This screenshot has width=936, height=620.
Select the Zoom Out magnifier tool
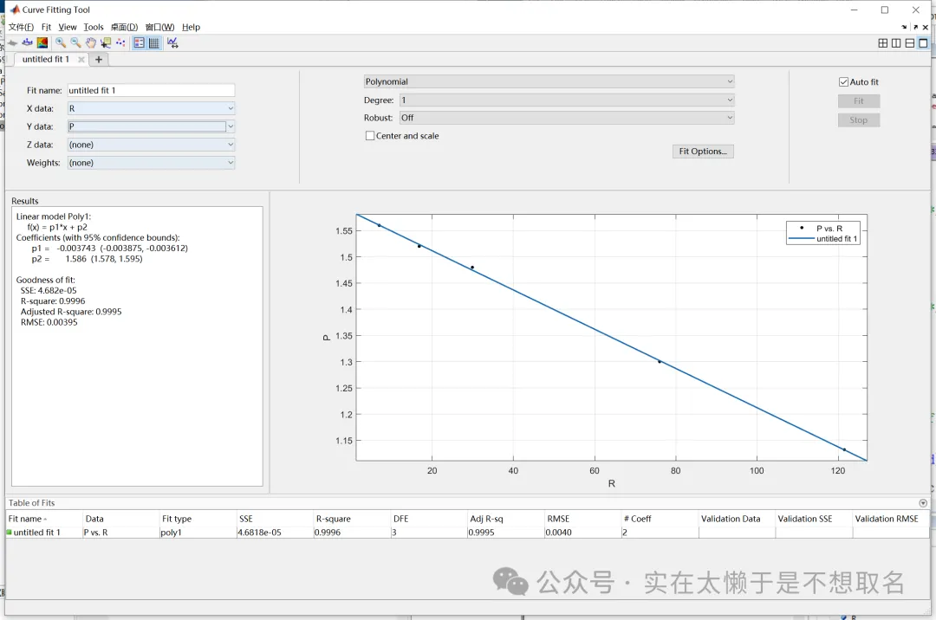(75, 42)
